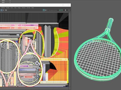The width and height of the screenshot is (121, 90).
Task: Click the second icon in UV toolbar
Action: [x=4, y=10]
